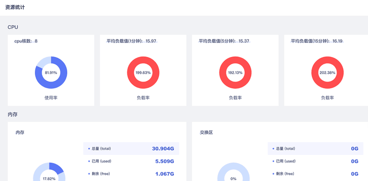Click the 192.13% load rate donut chart

(x=235, y=72)
